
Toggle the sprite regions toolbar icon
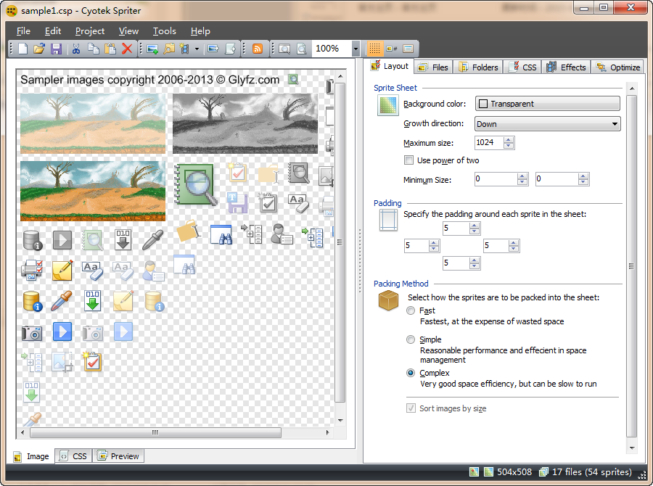click(408, 49)
